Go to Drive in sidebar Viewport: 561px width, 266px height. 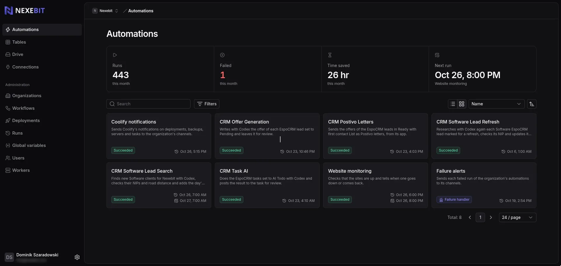[42, 54]
